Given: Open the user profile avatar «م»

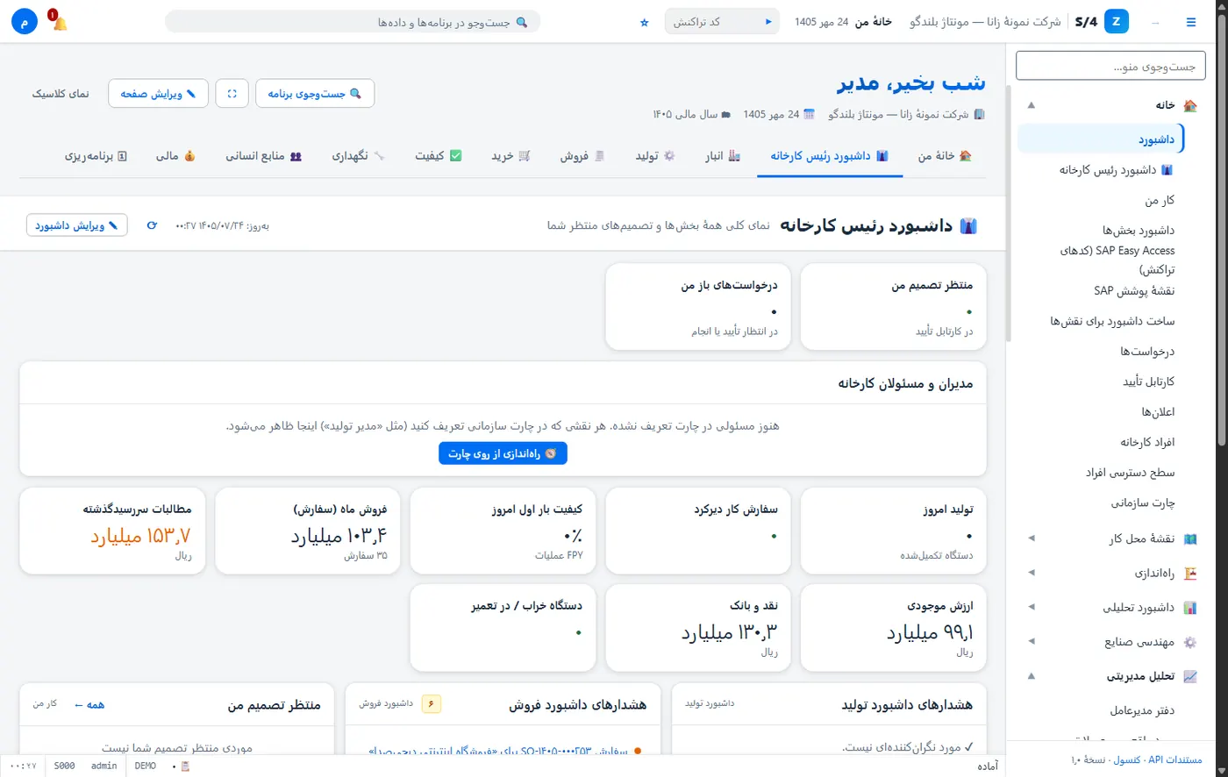Looking at the screenshot, I should pyautogui.click(x=25, y=21).
